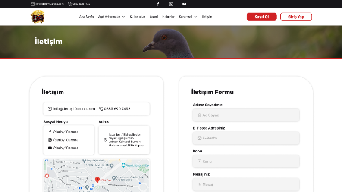Screen dimensions: 342x192
Task: Click the İstanbul / Bahçelievler address text
Action: point(126,140)
